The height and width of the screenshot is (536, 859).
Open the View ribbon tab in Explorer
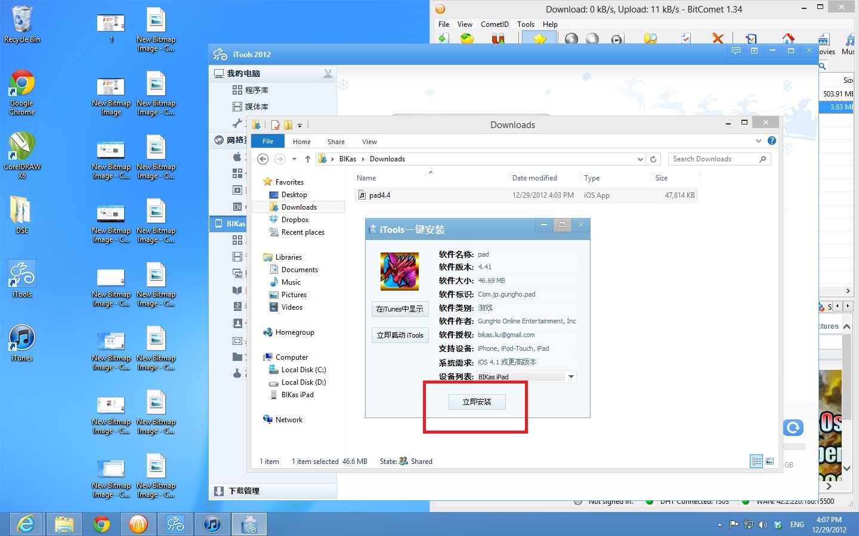pos(369,142)
